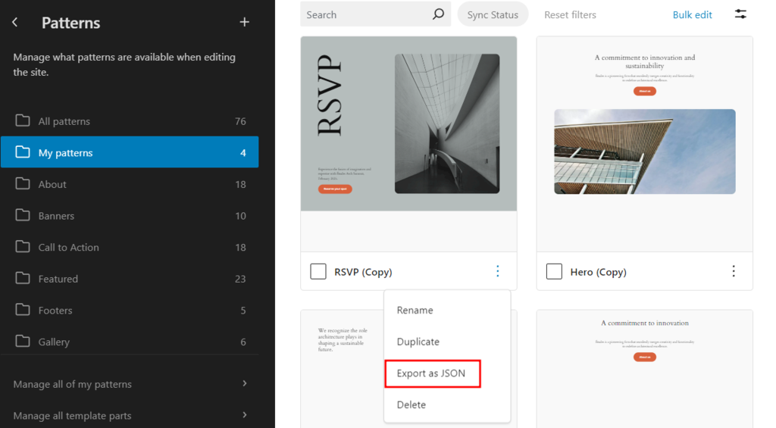776x428 pixels.
Task: Open actions menu for RSVP (Copy)
Action: point(498,271)
